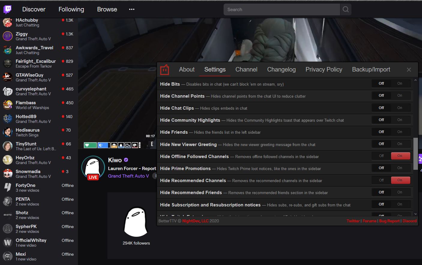
Task: Open Grand Theft Auto V category link
Action: 128,176
